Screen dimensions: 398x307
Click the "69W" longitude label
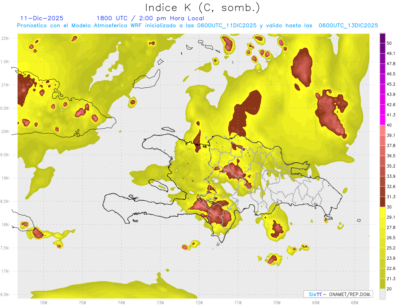316,303
